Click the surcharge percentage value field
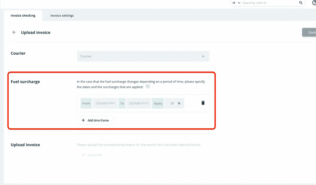Screen dimensions: 316x185 [x=171, y=103]
